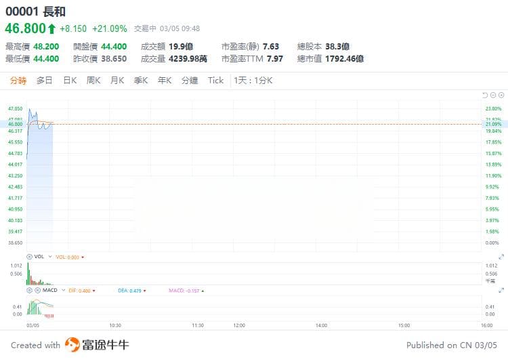This screenshot has height=359, width=508.
Task: Click the 16:00 time axis label
Action: coord(486,325)
